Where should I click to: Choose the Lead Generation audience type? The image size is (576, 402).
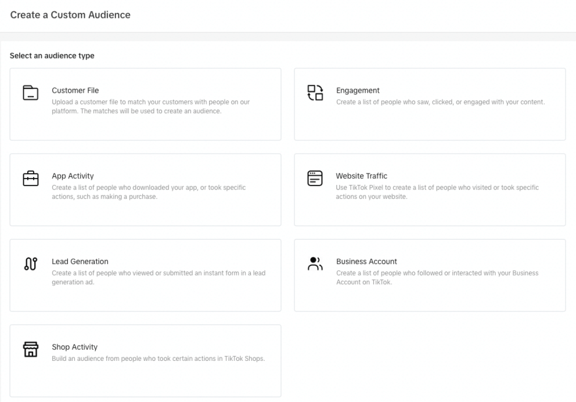(145, 274)
